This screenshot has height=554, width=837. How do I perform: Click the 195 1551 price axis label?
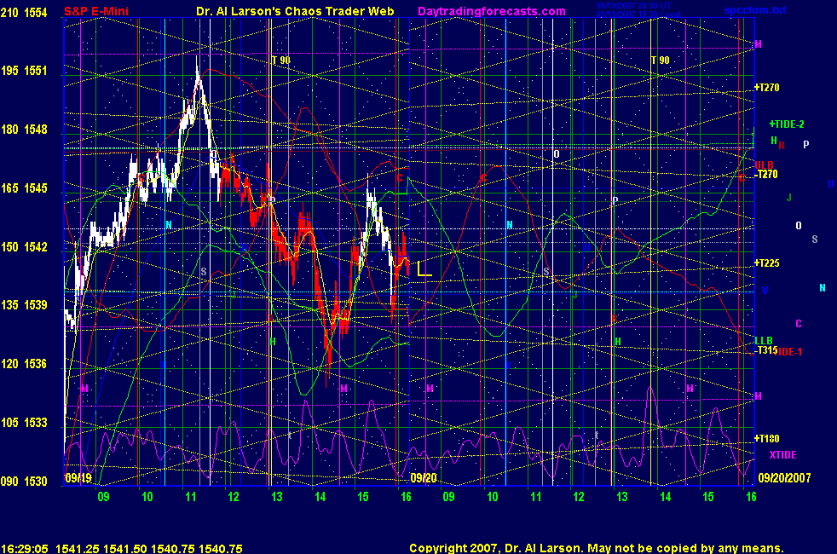pyautogui.click(x=24, y=71)
